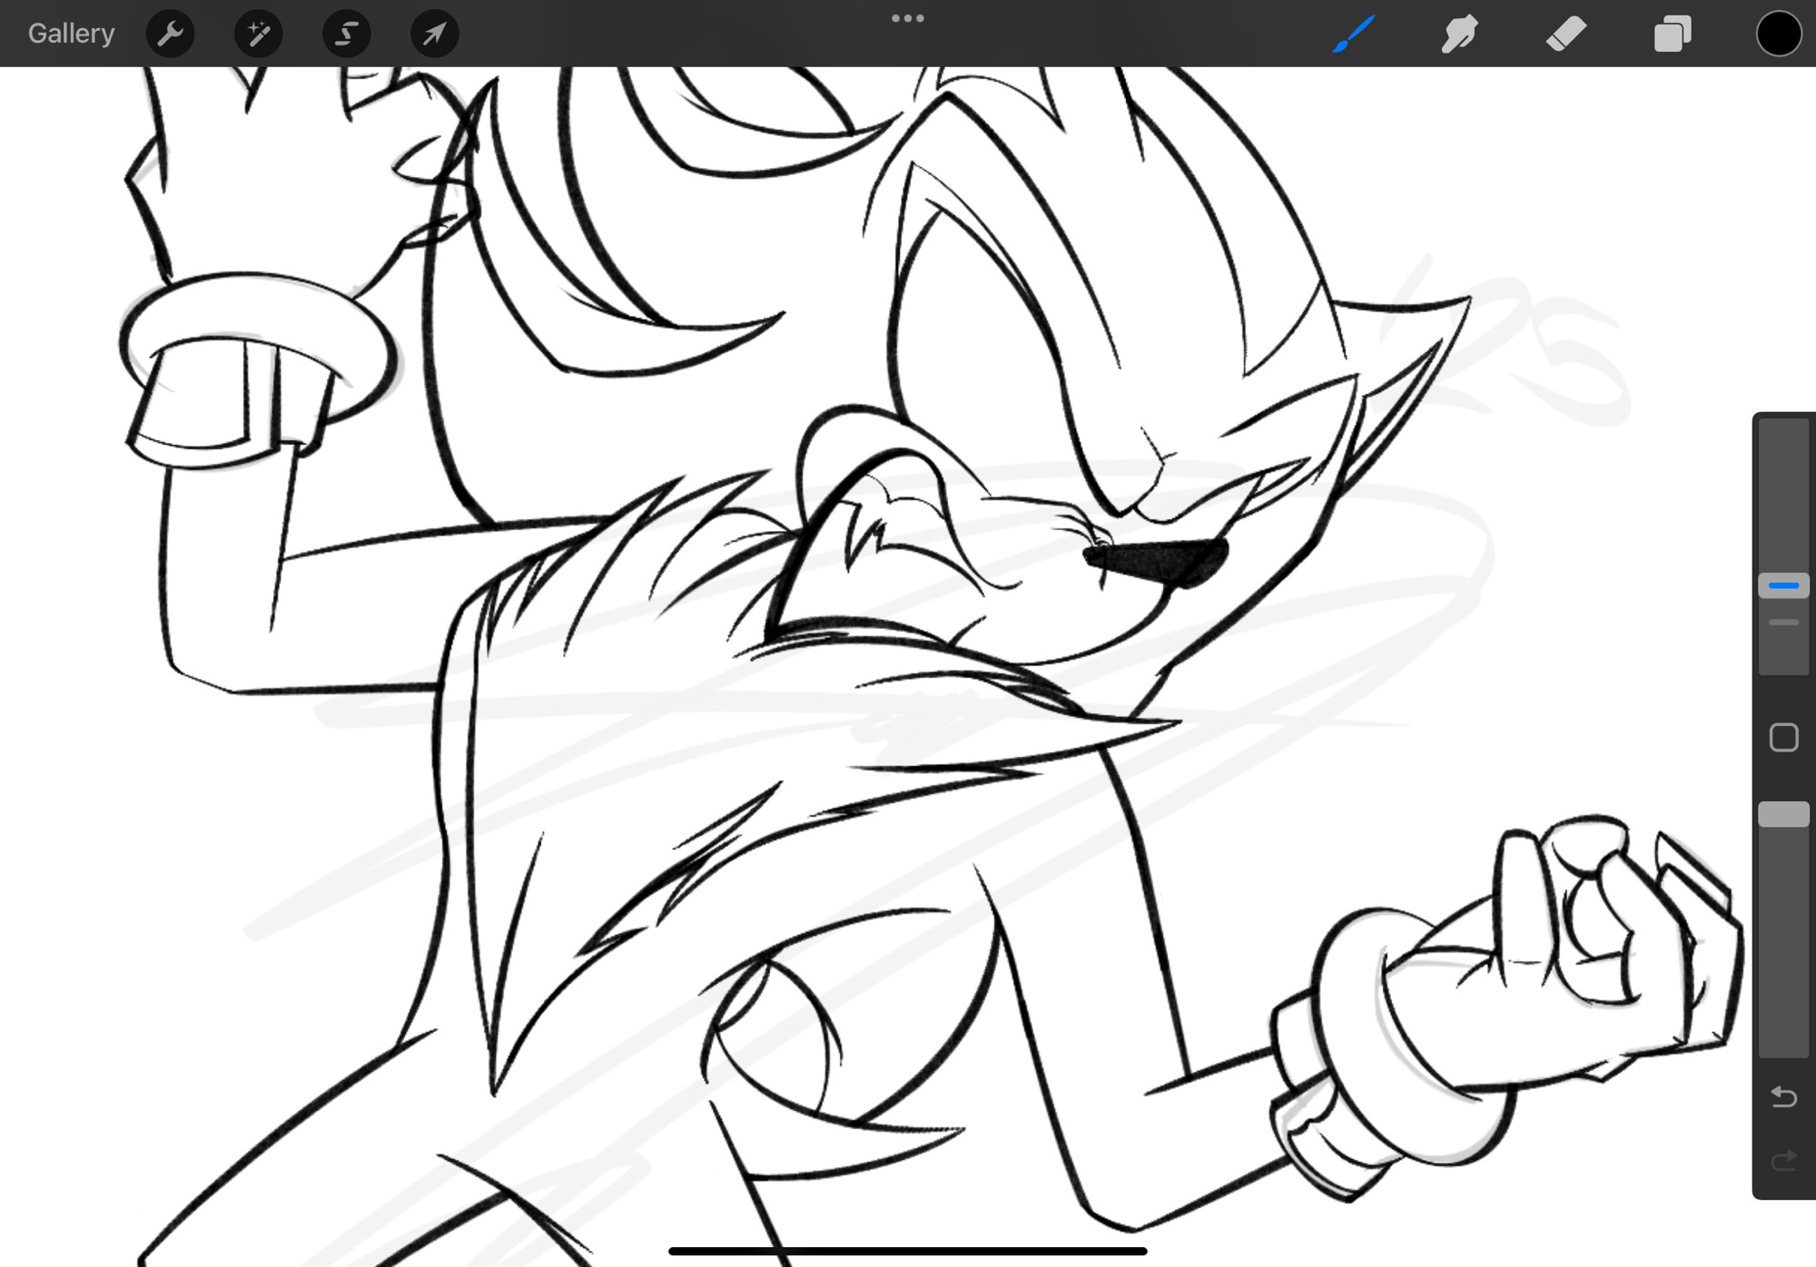
Task: Open the black active color swatch
Action: pos(1778,34)
